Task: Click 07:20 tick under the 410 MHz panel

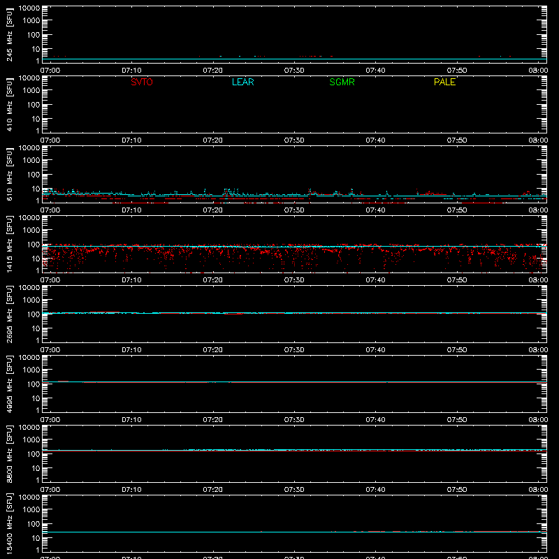Action: (x=213, y=140)
